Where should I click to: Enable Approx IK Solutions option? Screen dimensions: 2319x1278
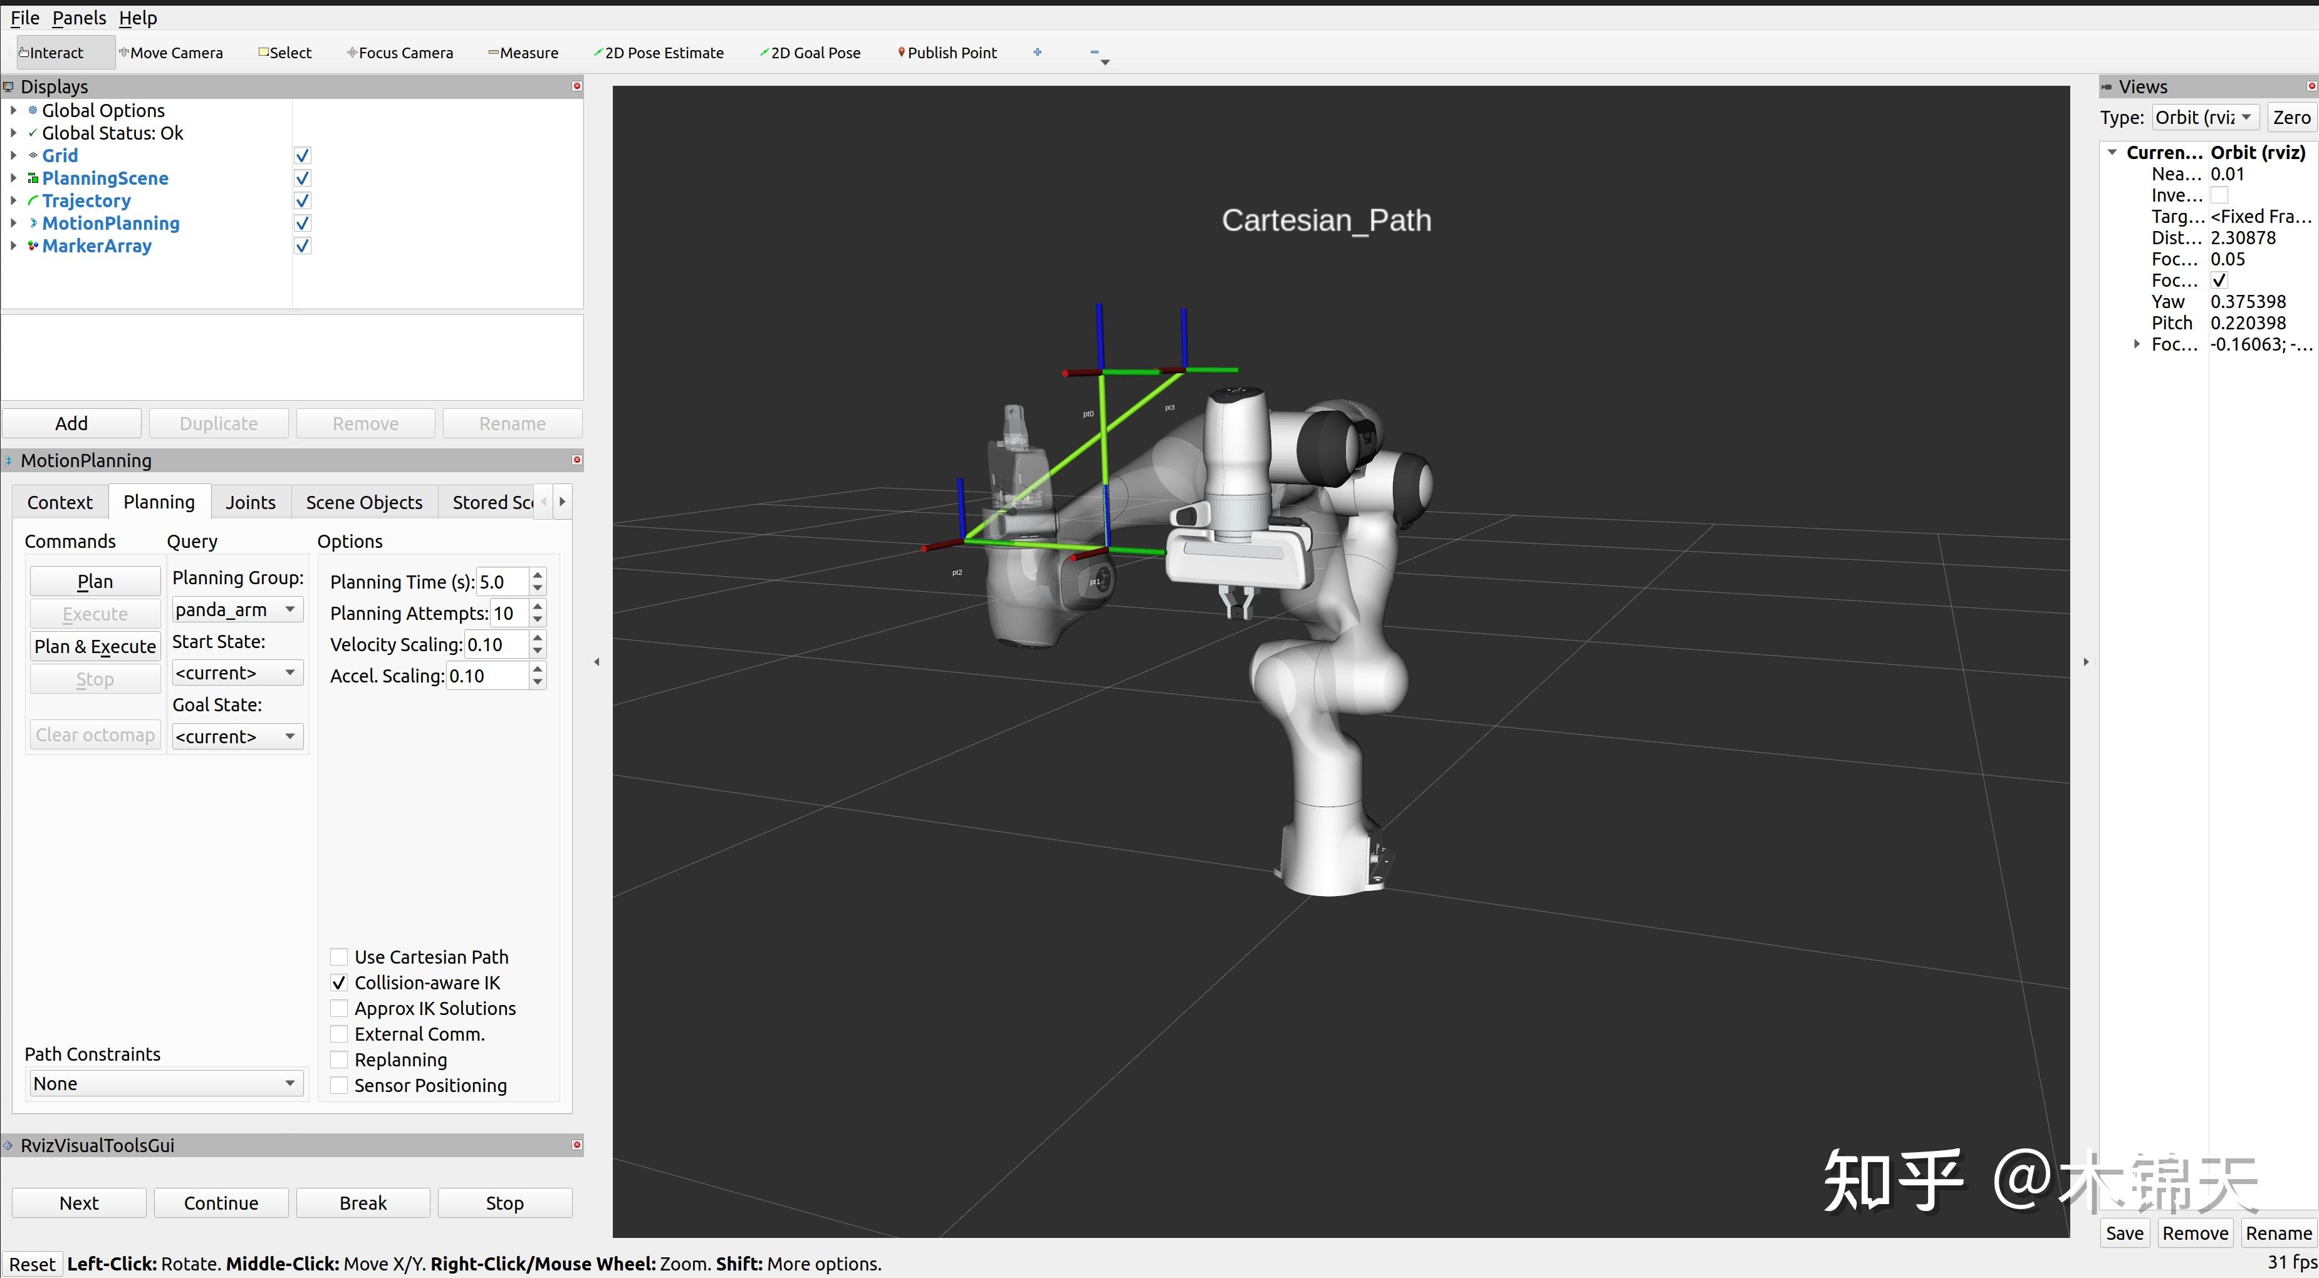click(340, 1008)
